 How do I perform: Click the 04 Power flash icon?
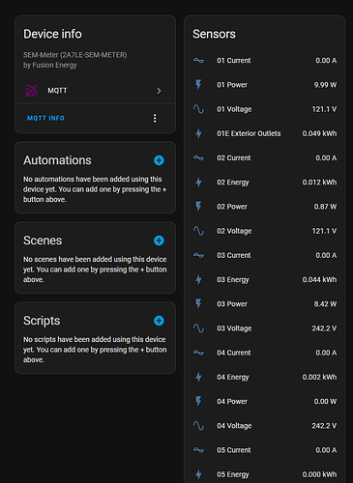point(198,401)
